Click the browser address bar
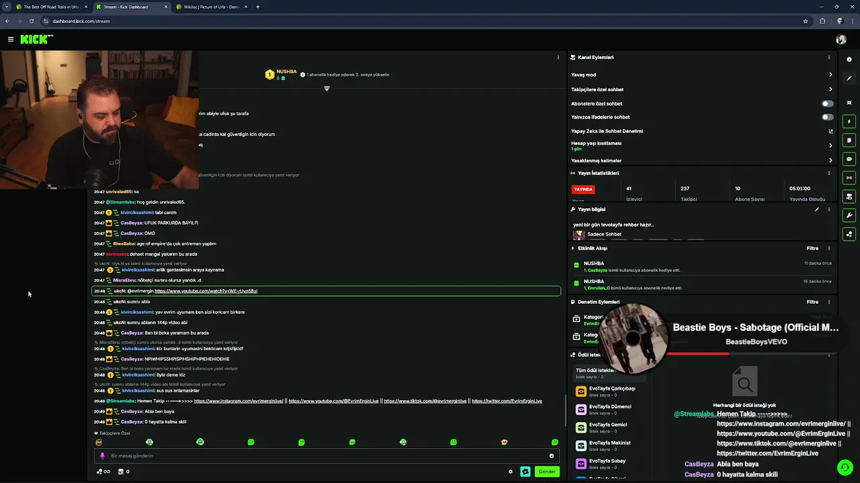The height and width of the screenshot is (483, 860). (x=423, y=21)
